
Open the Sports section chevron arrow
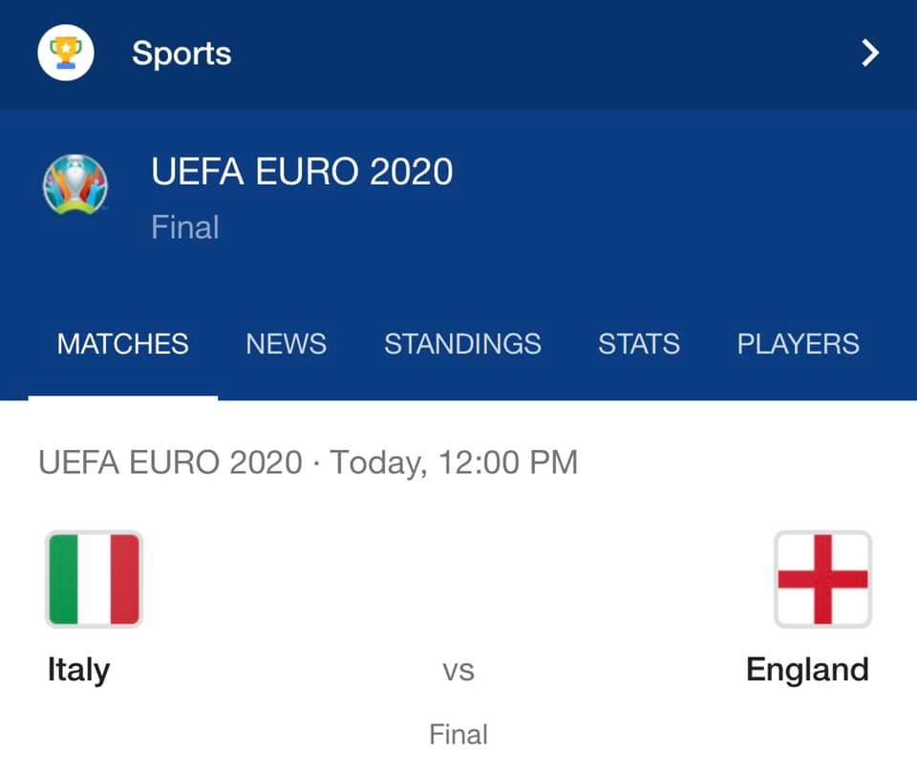[x=870, y=54]
